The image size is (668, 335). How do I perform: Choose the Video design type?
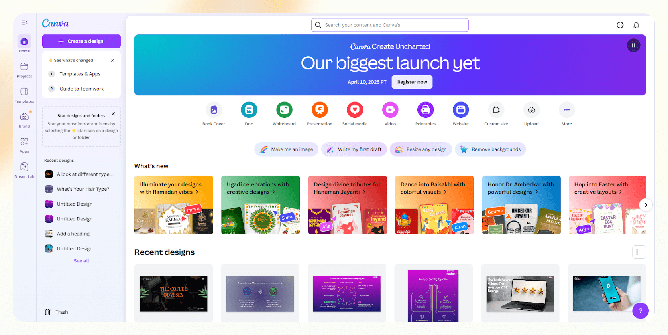point(390,114)
